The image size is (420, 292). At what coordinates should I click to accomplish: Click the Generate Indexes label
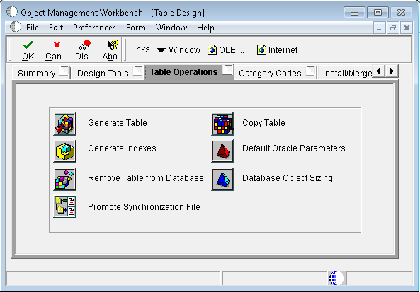point(122,148)
